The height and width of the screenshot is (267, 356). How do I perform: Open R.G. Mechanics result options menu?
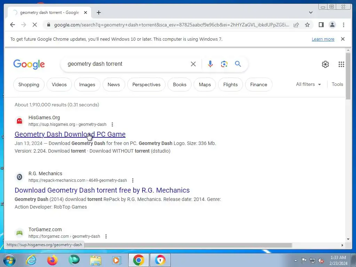133,180
